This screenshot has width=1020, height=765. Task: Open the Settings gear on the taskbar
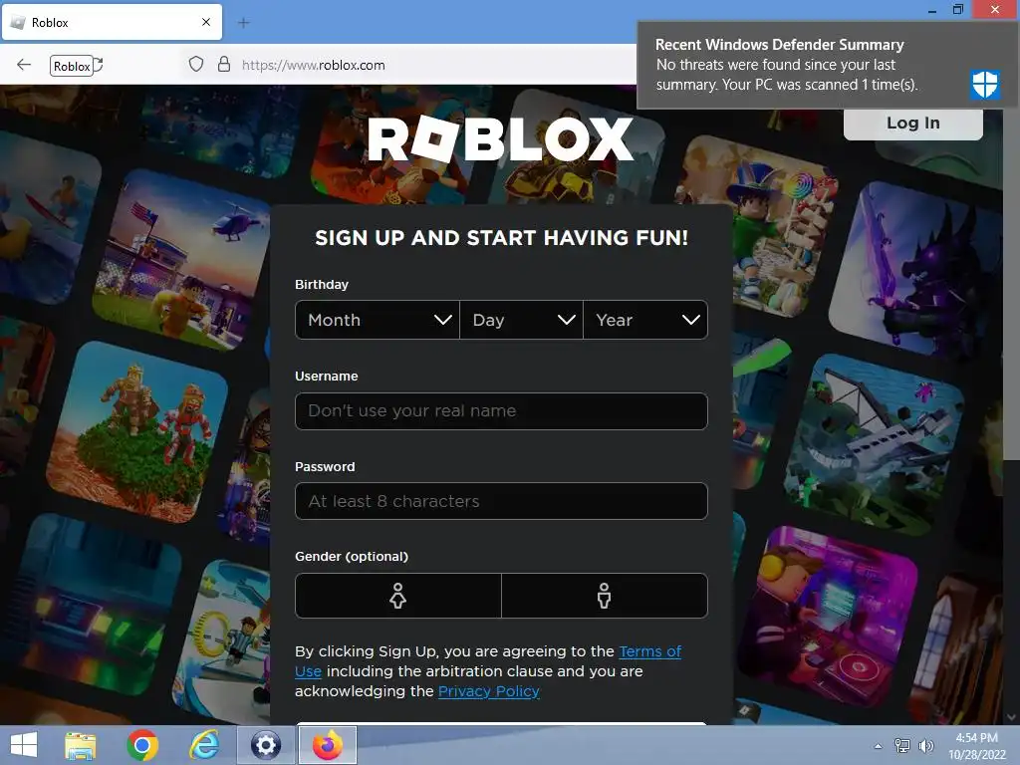pos(265,745)
